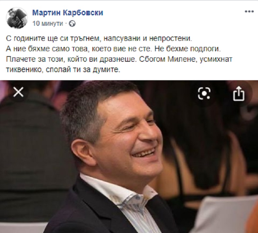Open the Мартин Карбовски author name link

(68, 13)
